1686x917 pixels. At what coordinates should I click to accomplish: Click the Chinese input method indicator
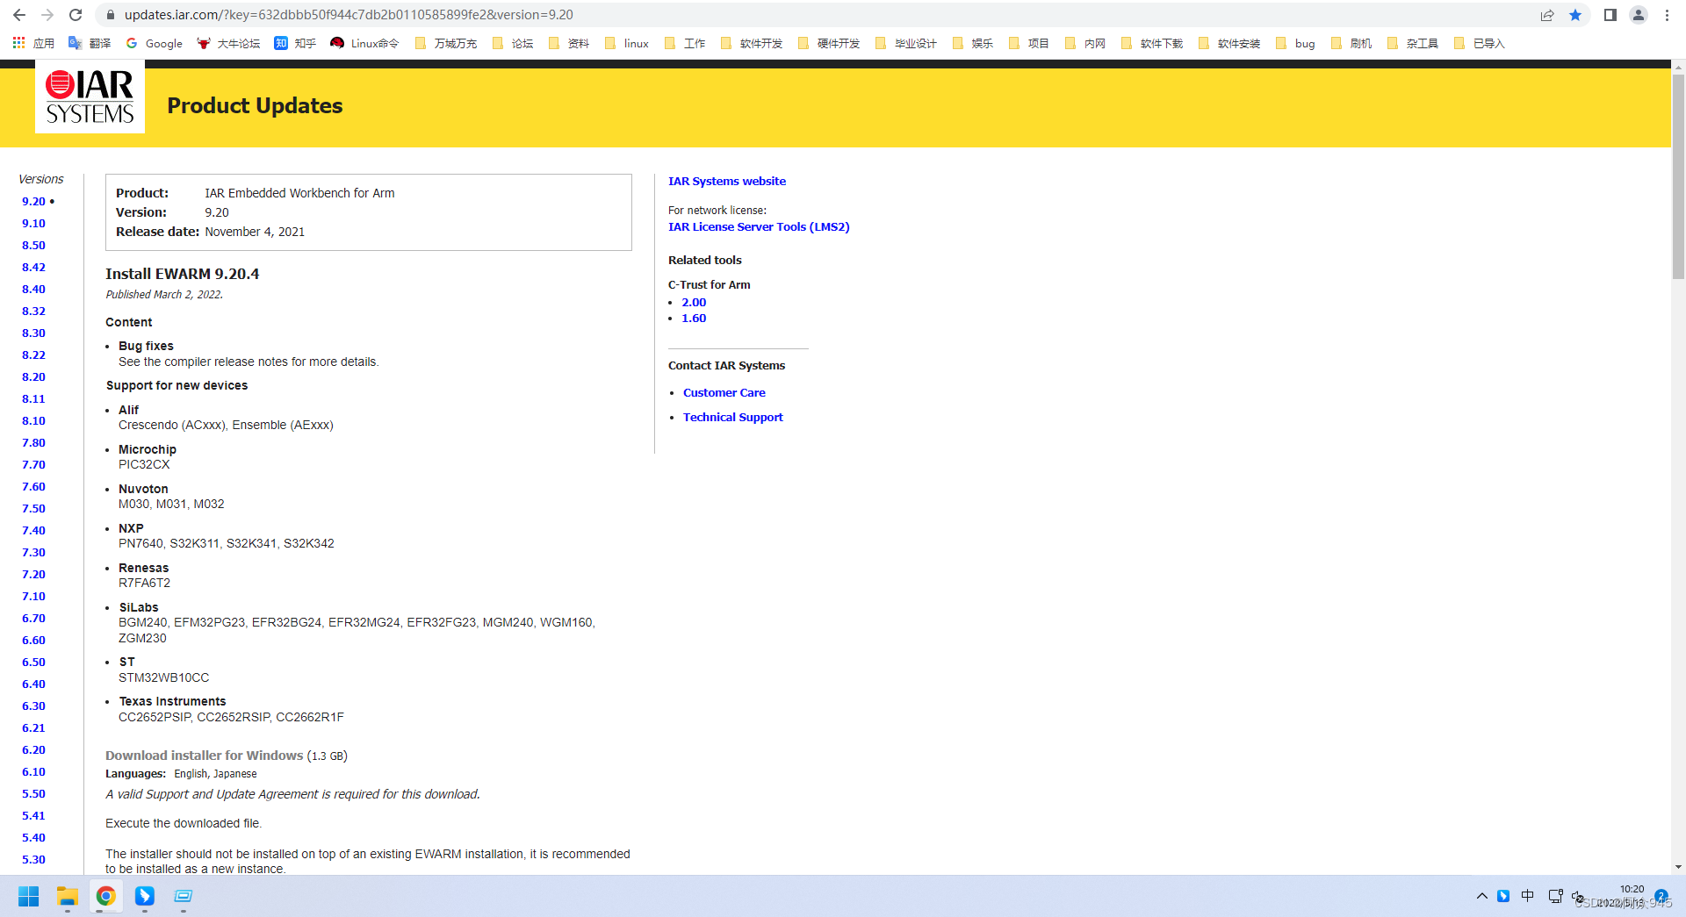point(1528,896)
